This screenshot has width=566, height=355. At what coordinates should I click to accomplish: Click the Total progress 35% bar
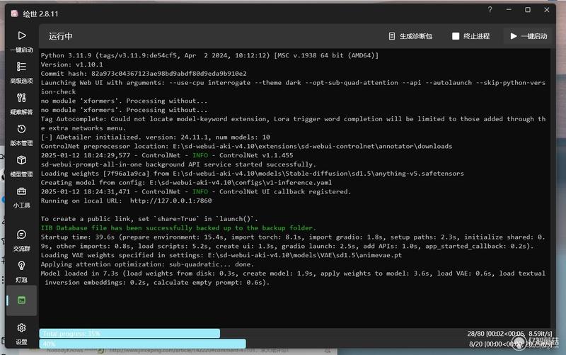(x=129, y=333)
